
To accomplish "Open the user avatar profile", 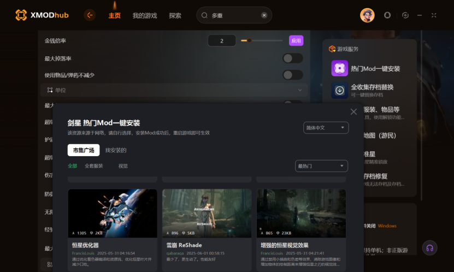I will point(367,15).
